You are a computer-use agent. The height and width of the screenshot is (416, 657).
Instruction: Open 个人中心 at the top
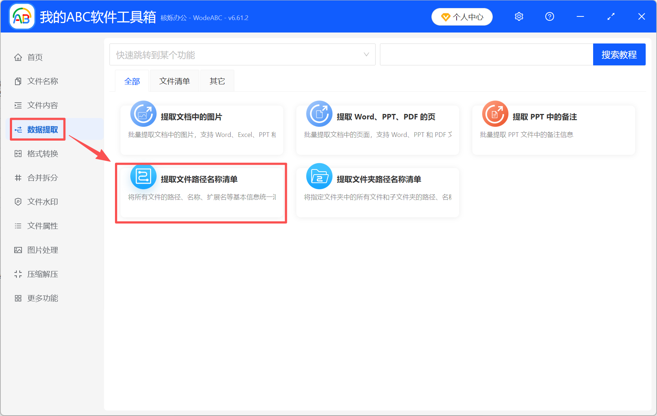point(462,16)
